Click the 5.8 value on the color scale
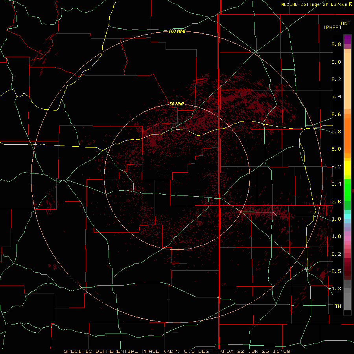Screen dimensions: 354x354 (x=336, y=132)
